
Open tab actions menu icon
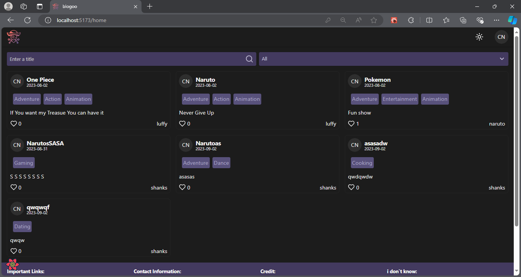tap(39, 6)
